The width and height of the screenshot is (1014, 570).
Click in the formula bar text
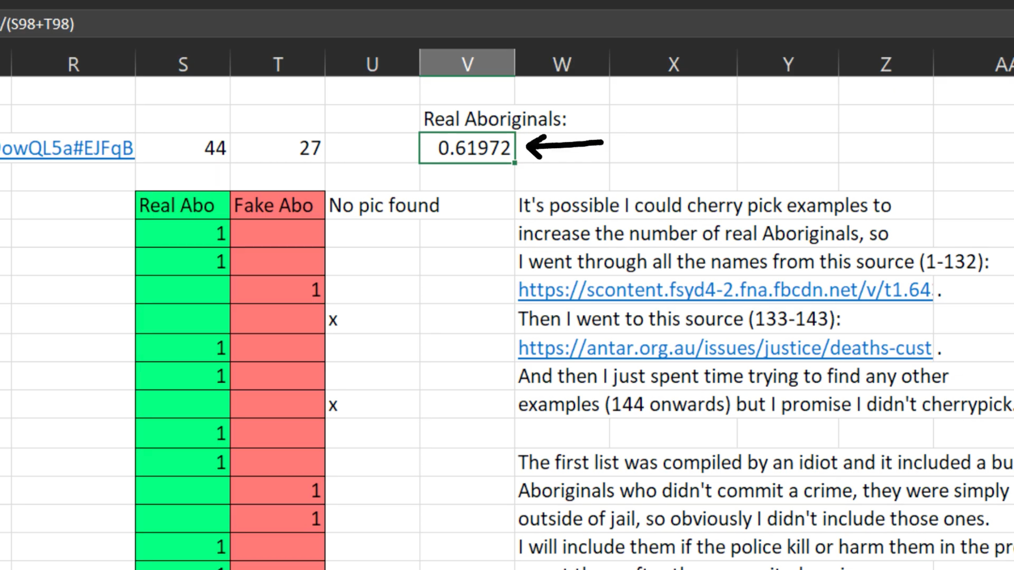tap(37, 24)
